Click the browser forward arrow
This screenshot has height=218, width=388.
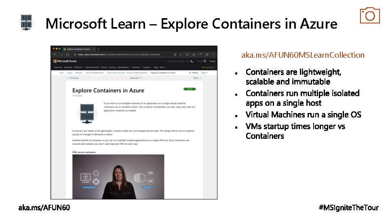pyautogui.click(x=61, y=55)
